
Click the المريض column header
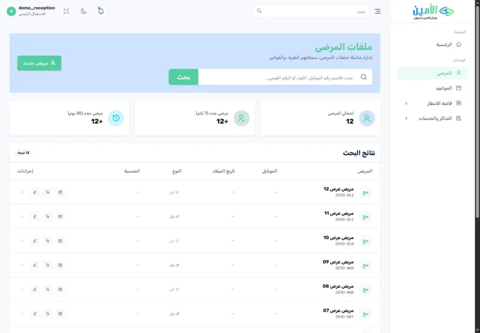[x=365, y=171]
